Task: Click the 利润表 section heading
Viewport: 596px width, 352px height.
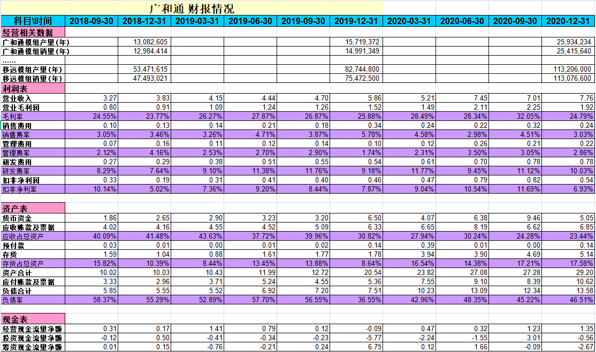Action: click(x=33, y=89)
